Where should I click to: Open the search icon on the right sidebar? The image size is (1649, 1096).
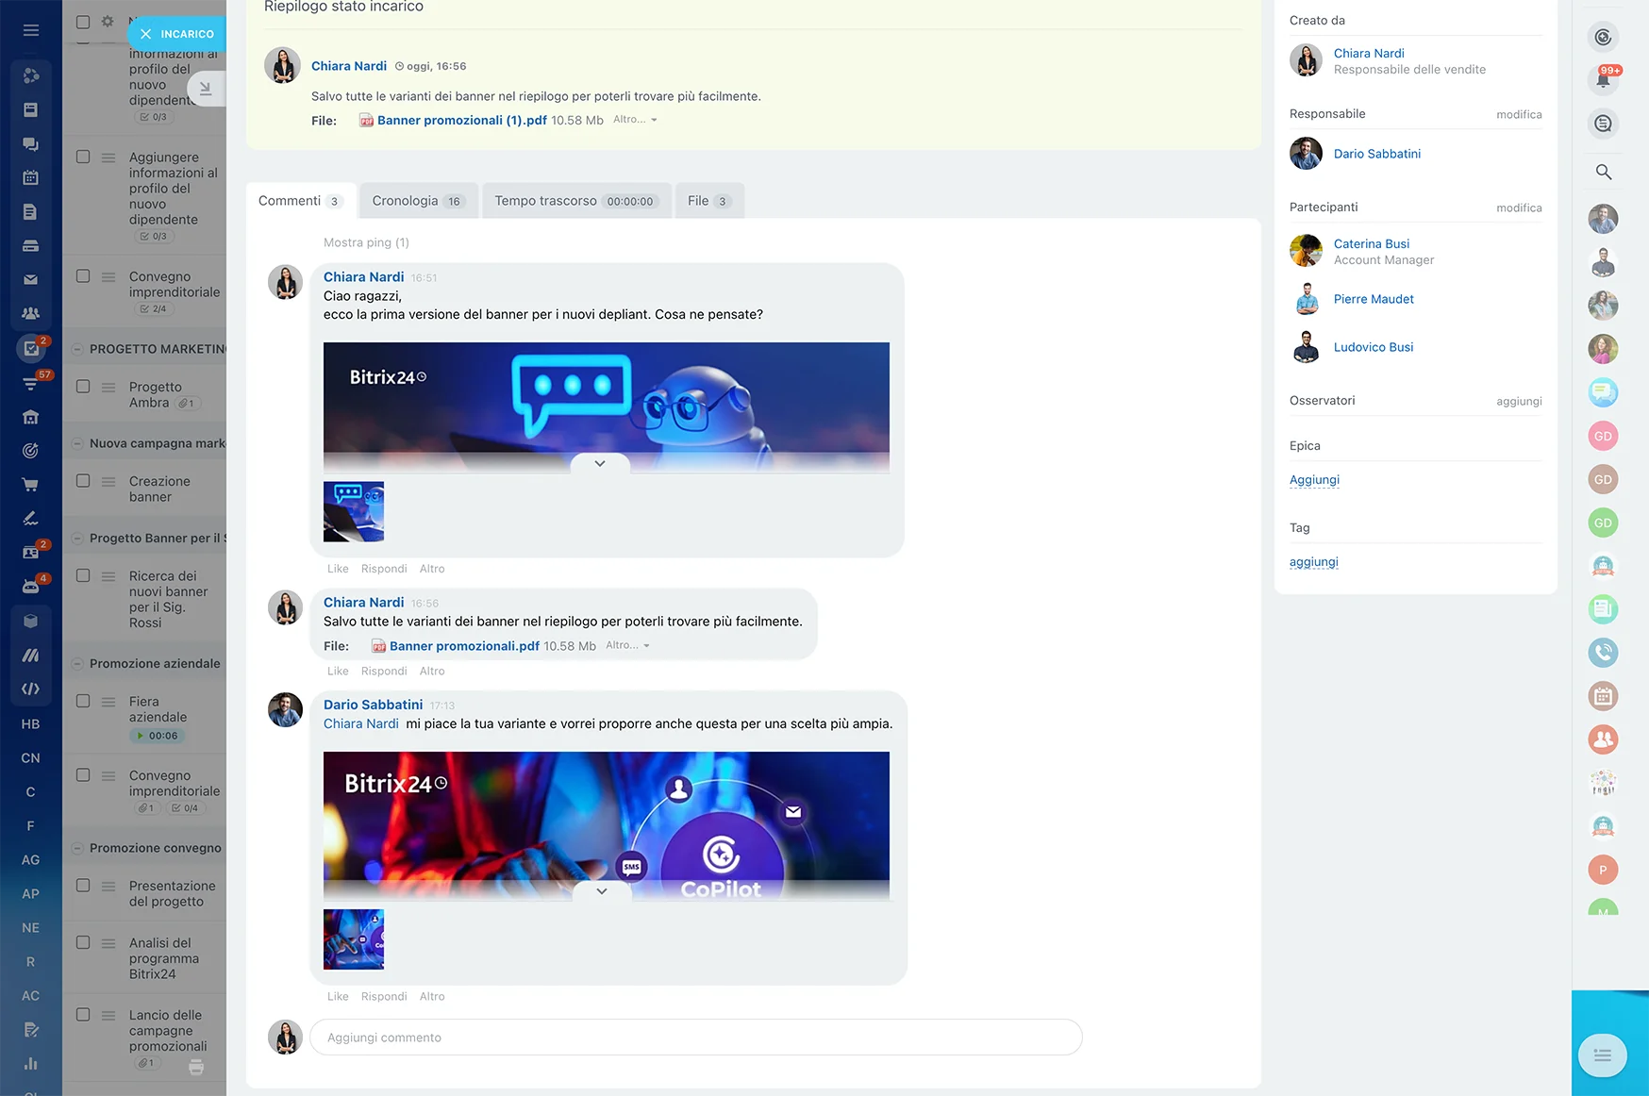tap(1603, 173)
